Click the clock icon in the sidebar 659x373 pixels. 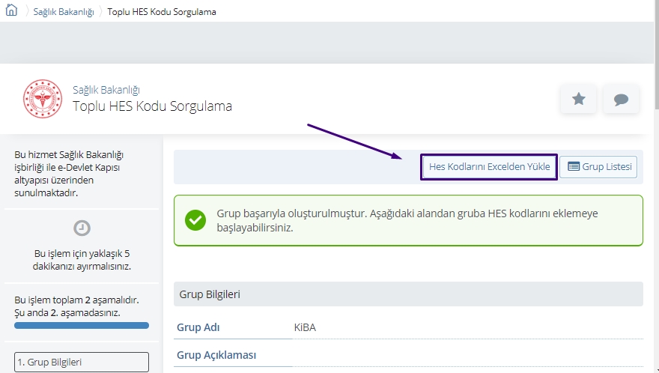82,228
